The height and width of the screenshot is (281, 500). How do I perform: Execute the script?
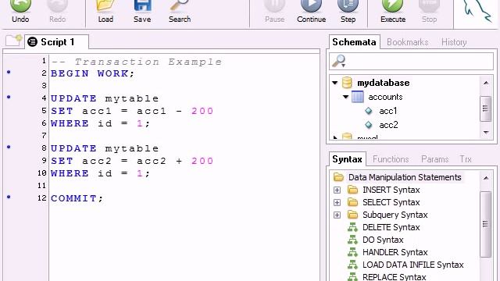click(393, 11)
